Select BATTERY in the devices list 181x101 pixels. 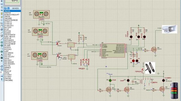(x=12, y=27)
